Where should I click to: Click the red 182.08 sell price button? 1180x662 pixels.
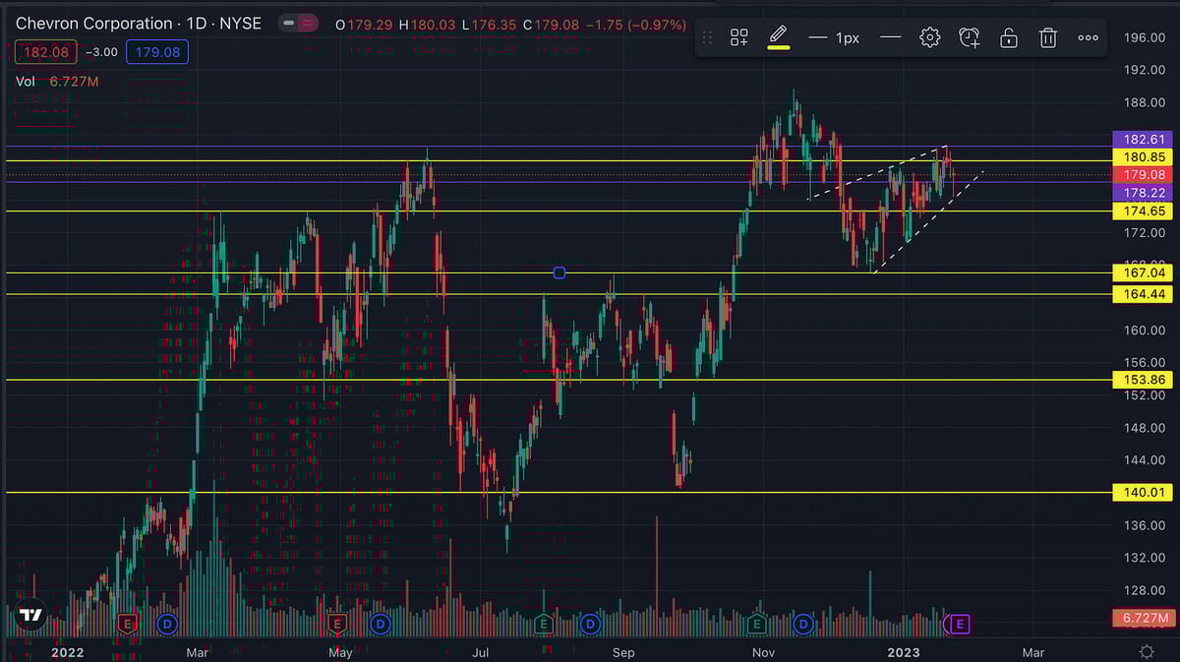click(x=48, y=51)
